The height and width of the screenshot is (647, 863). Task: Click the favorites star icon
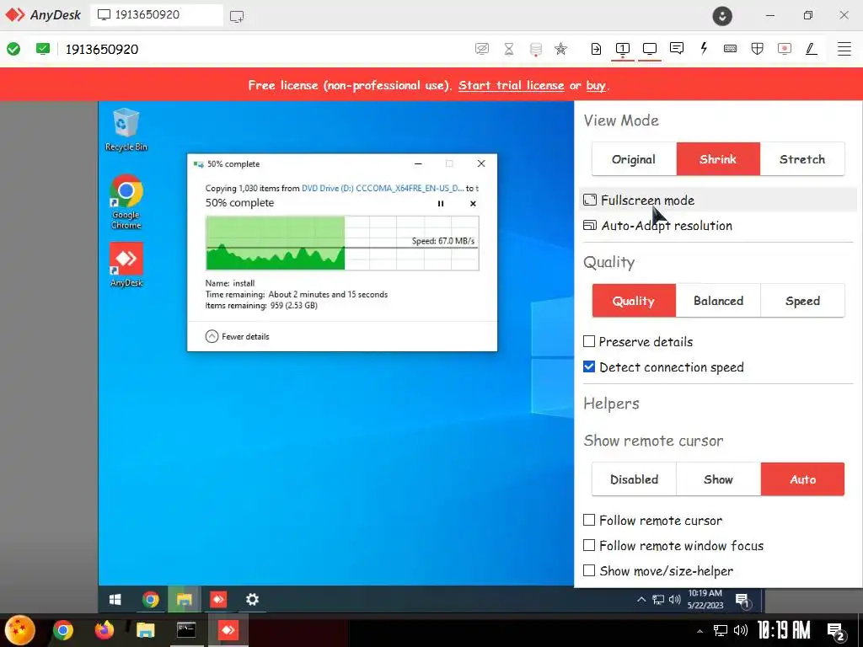pos(560,49)
